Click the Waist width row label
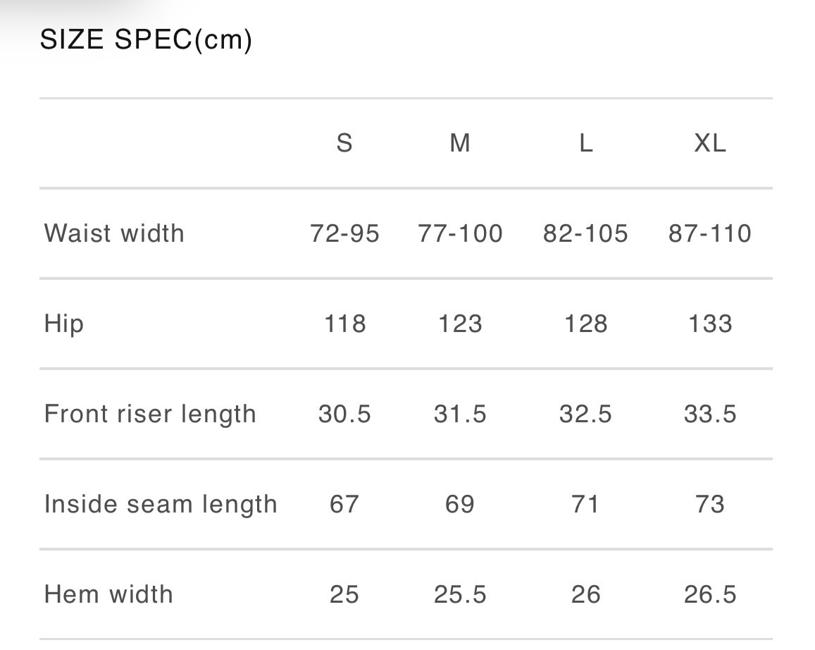This screenshot has width=815, height=650. coord(114,233)
